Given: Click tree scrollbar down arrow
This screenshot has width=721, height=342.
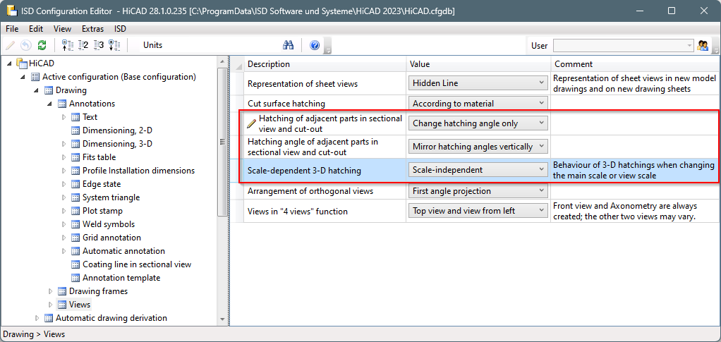Looking at the screenshot, I should tap(222, 319).
